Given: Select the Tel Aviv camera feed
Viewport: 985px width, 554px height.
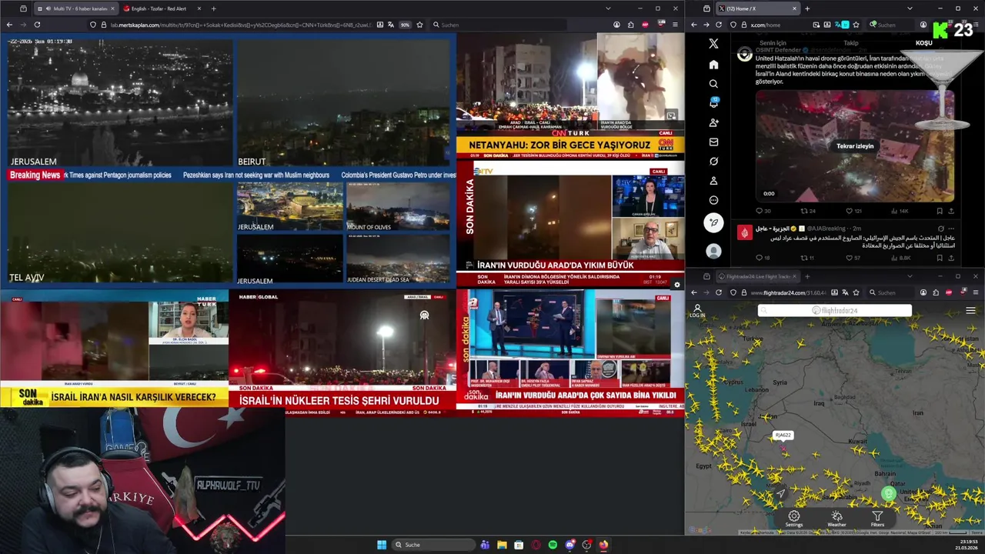Looking at the screenshot, I should pyautogui.click(x=119, y=233).
